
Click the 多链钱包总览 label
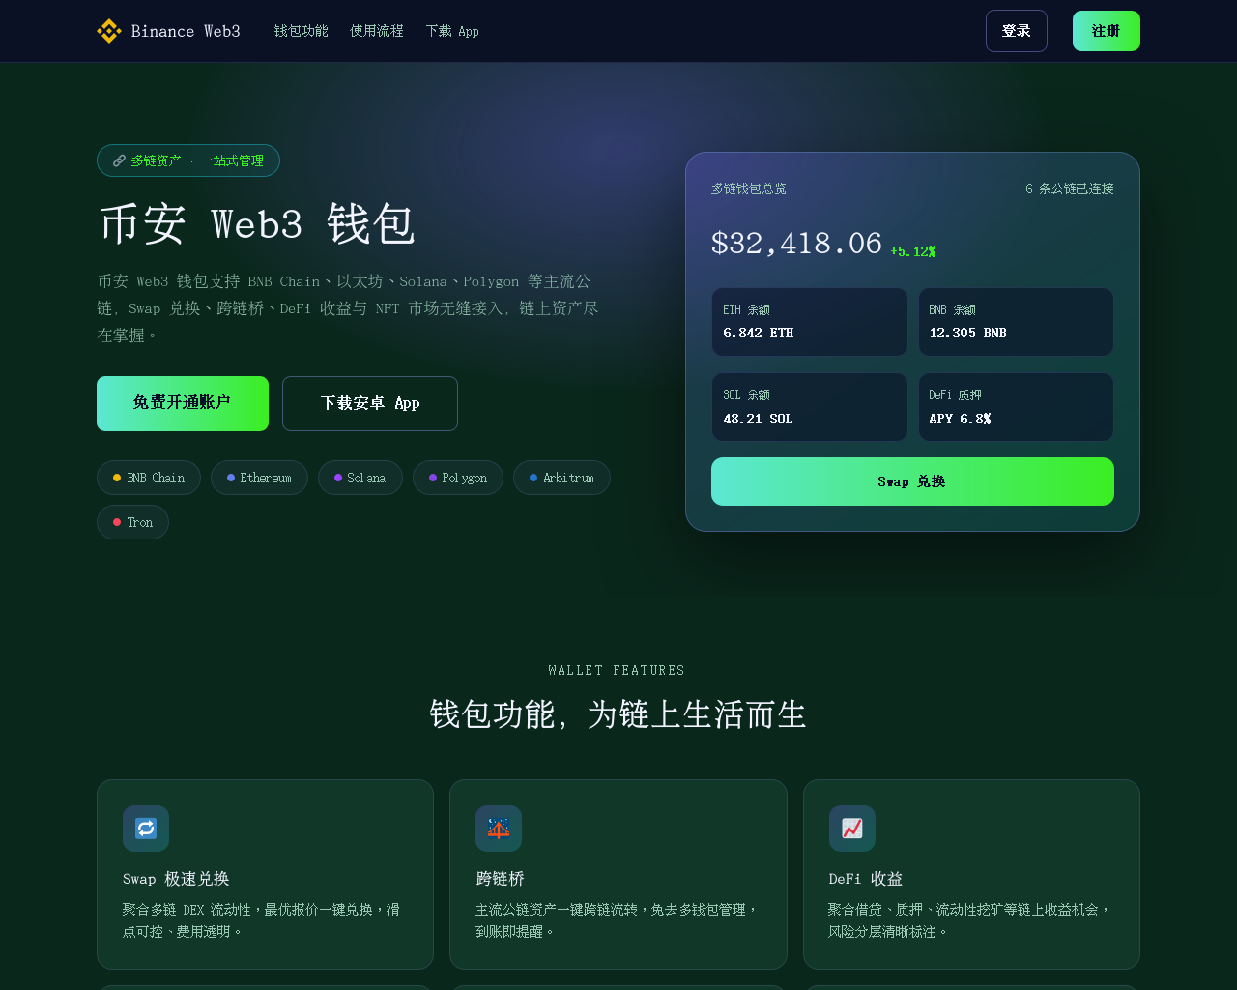749,189
